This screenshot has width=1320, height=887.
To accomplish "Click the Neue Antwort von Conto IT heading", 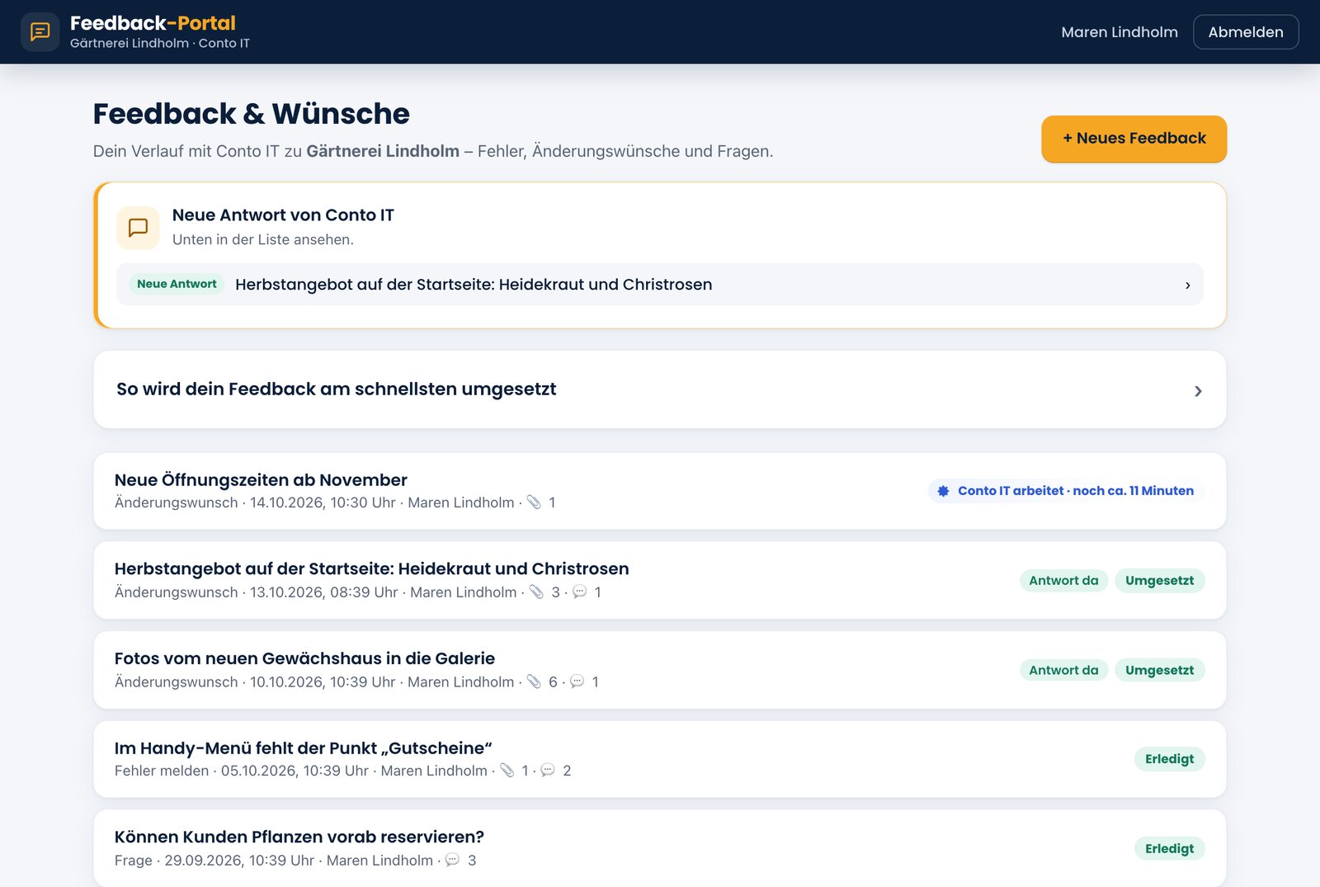I will 283,215.
